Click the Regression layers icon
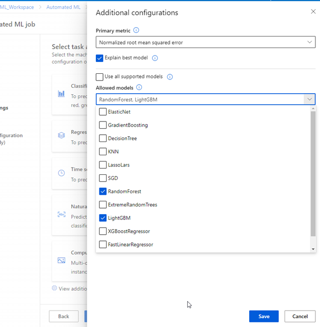 pos(62,136)
